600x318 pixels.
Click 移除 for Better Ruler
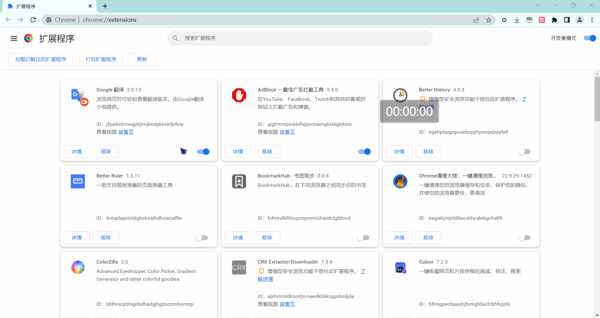106,238
